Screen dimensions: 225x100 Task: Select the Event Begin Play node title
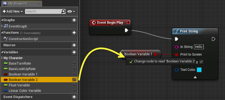point(110,23)
